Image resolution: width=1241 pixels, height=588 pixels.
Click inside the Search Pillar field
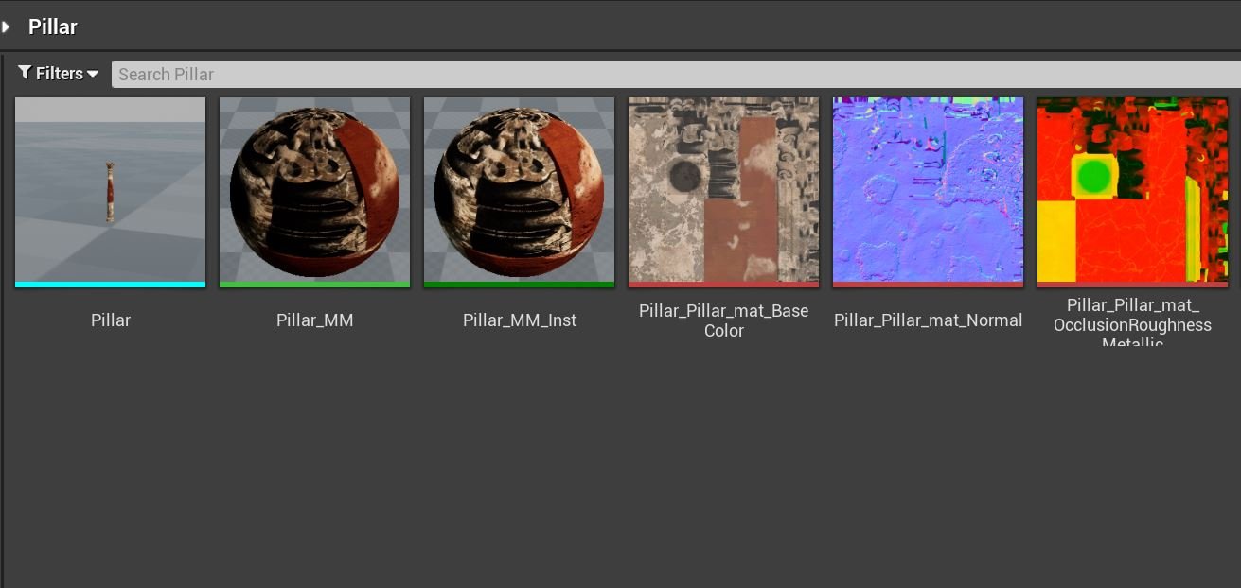pos(284,74)
